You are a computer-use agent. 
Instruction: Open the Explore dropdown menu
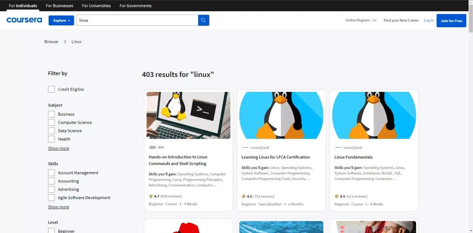click(61, 21)
